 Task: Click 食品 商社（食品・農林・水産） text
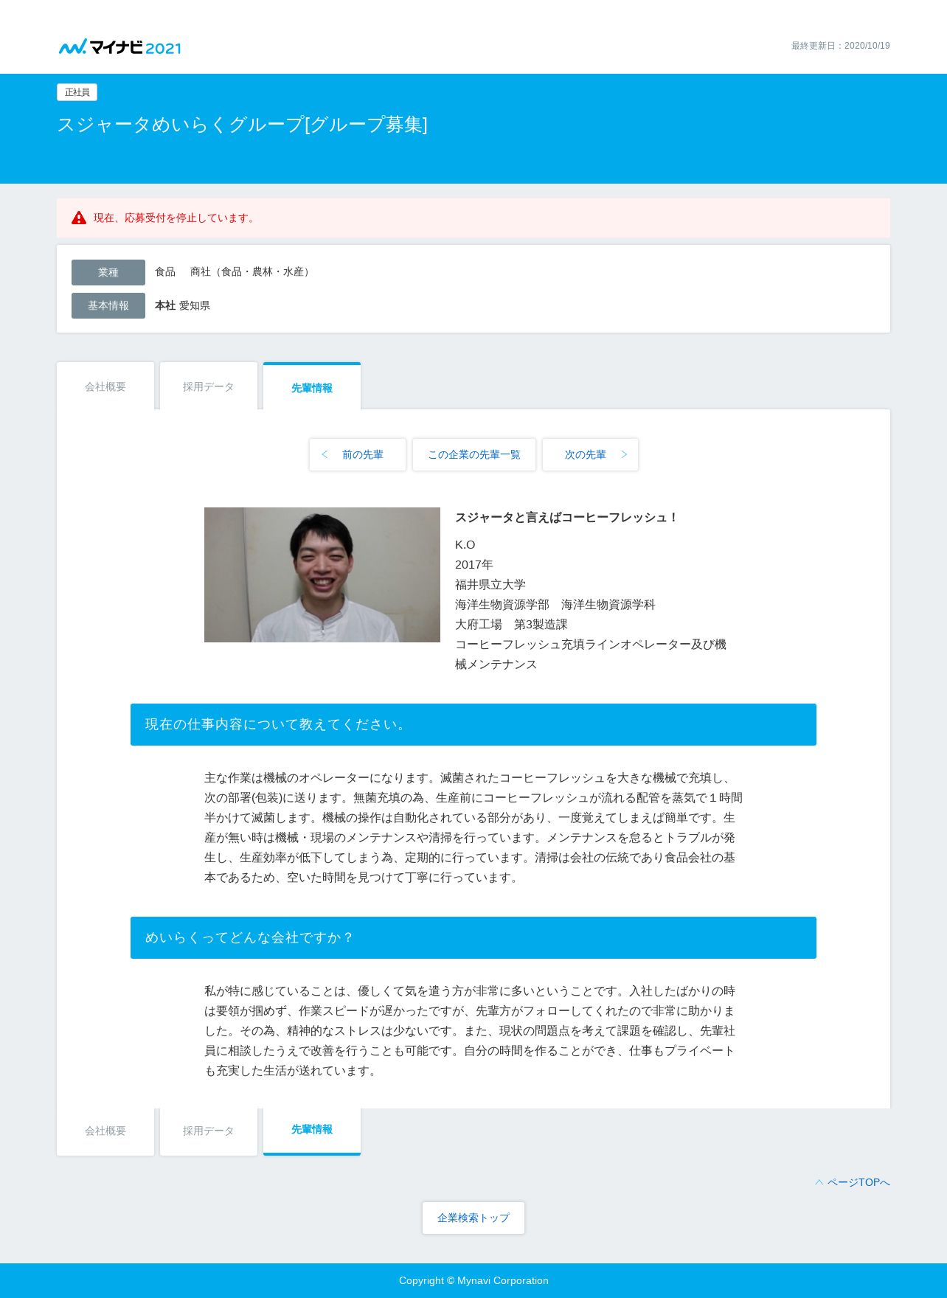pos(235,271)
